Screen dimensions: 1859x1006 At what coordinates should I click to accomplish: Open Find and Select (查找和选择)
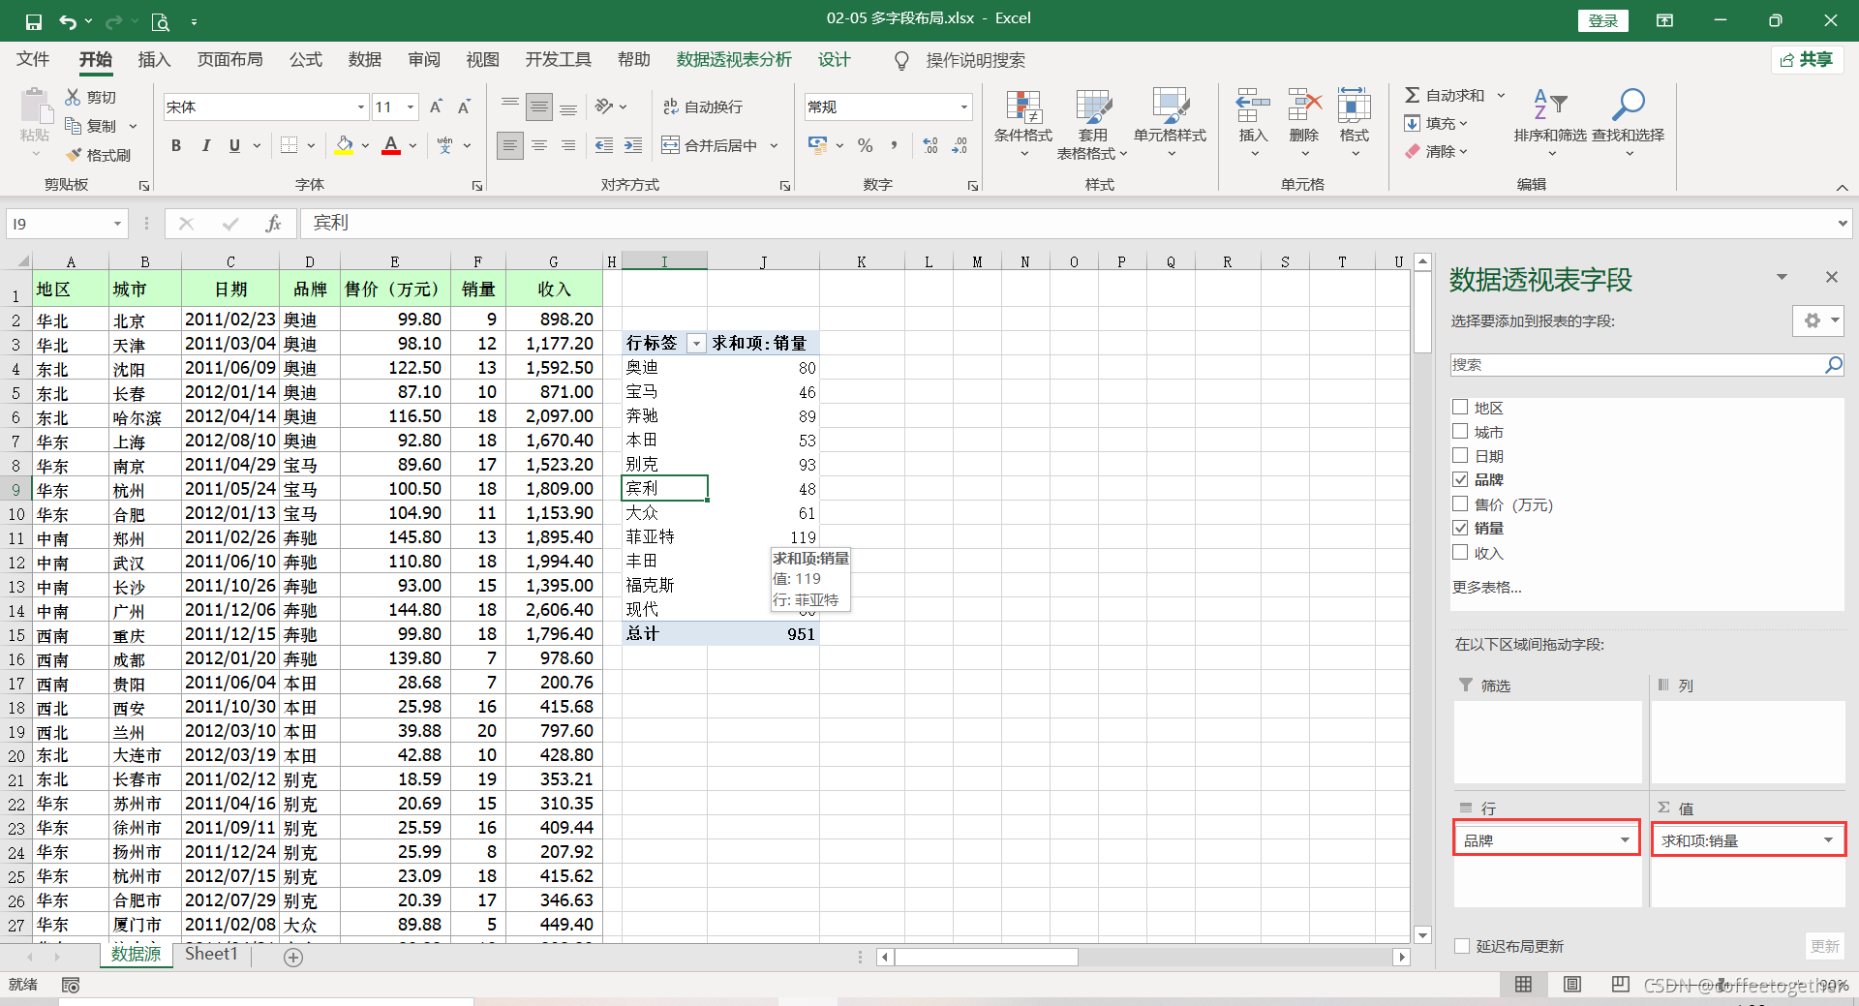tap(1629, 124)
